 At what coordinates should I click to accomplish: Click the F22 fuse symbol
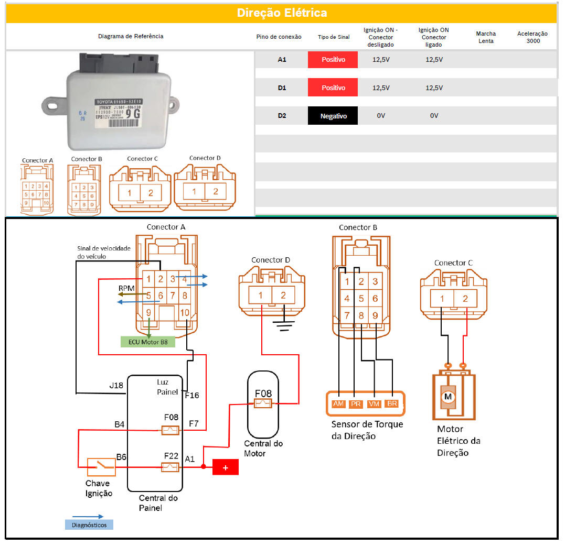click(x=170, y=467)
